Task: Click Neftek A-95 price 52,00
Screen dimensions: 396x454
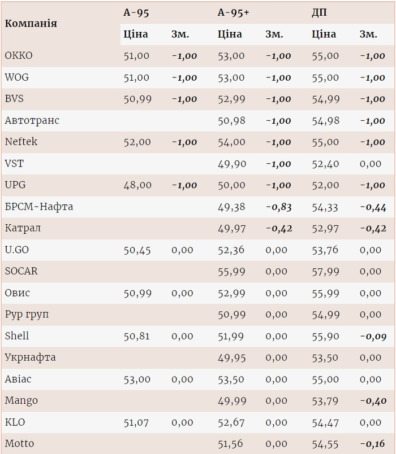Action: point(137,142)
